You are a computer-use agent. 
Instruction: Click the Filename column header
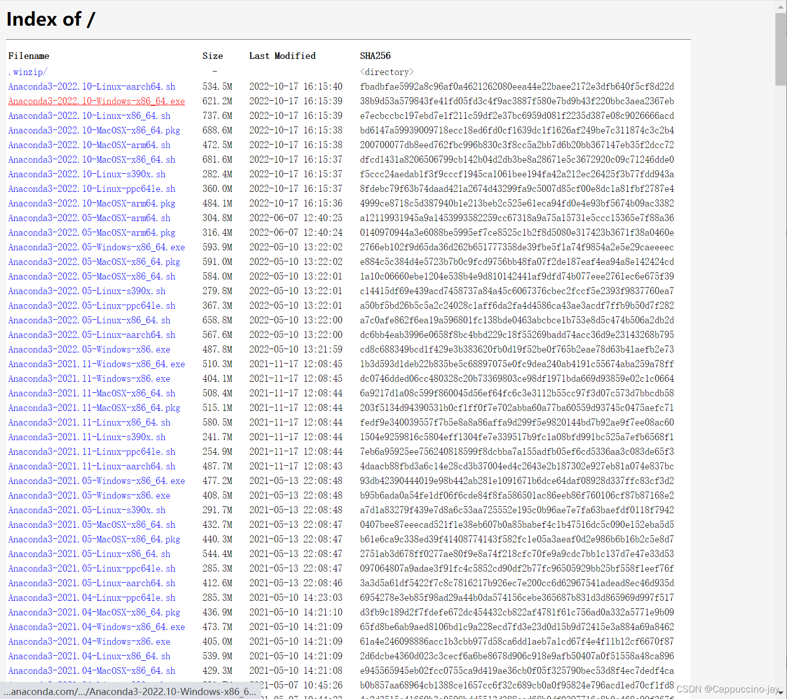29,56
